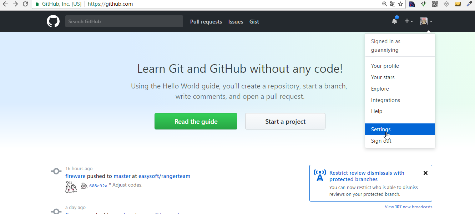Click the code validator checkmark extension
Viewport: 475px width, 214px height.
coord(423,4)
